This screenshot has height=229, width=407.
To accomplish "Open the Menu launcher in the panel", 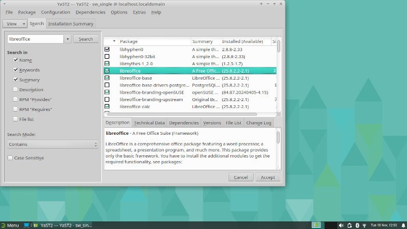I will (10, 226).
